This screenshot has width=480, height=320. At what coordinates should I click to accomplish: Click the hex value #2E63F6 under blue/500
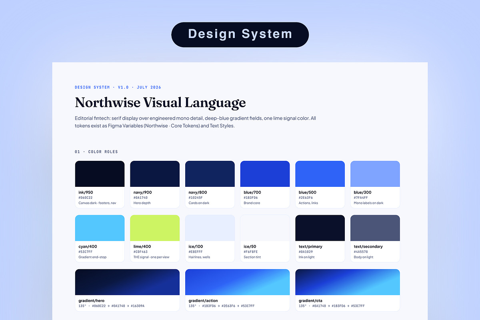click(x=306, y=198)
